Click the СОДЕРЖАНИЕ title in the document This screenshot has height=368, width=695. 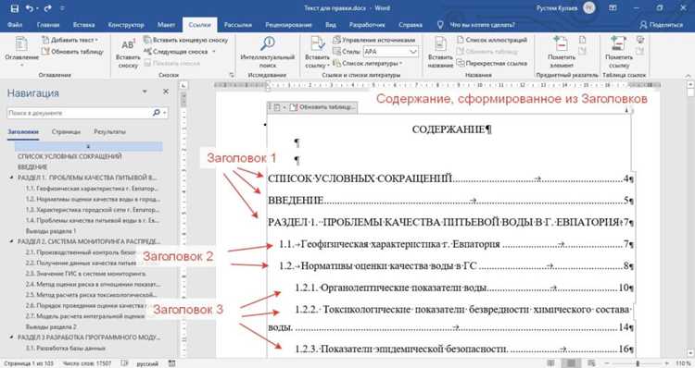click(449, 129)
